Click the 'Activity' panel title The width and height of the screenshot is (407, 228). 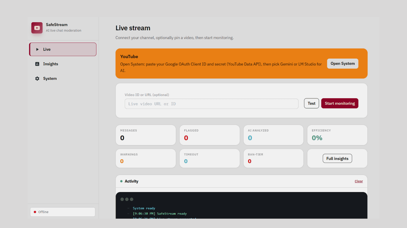coord(131,181)
